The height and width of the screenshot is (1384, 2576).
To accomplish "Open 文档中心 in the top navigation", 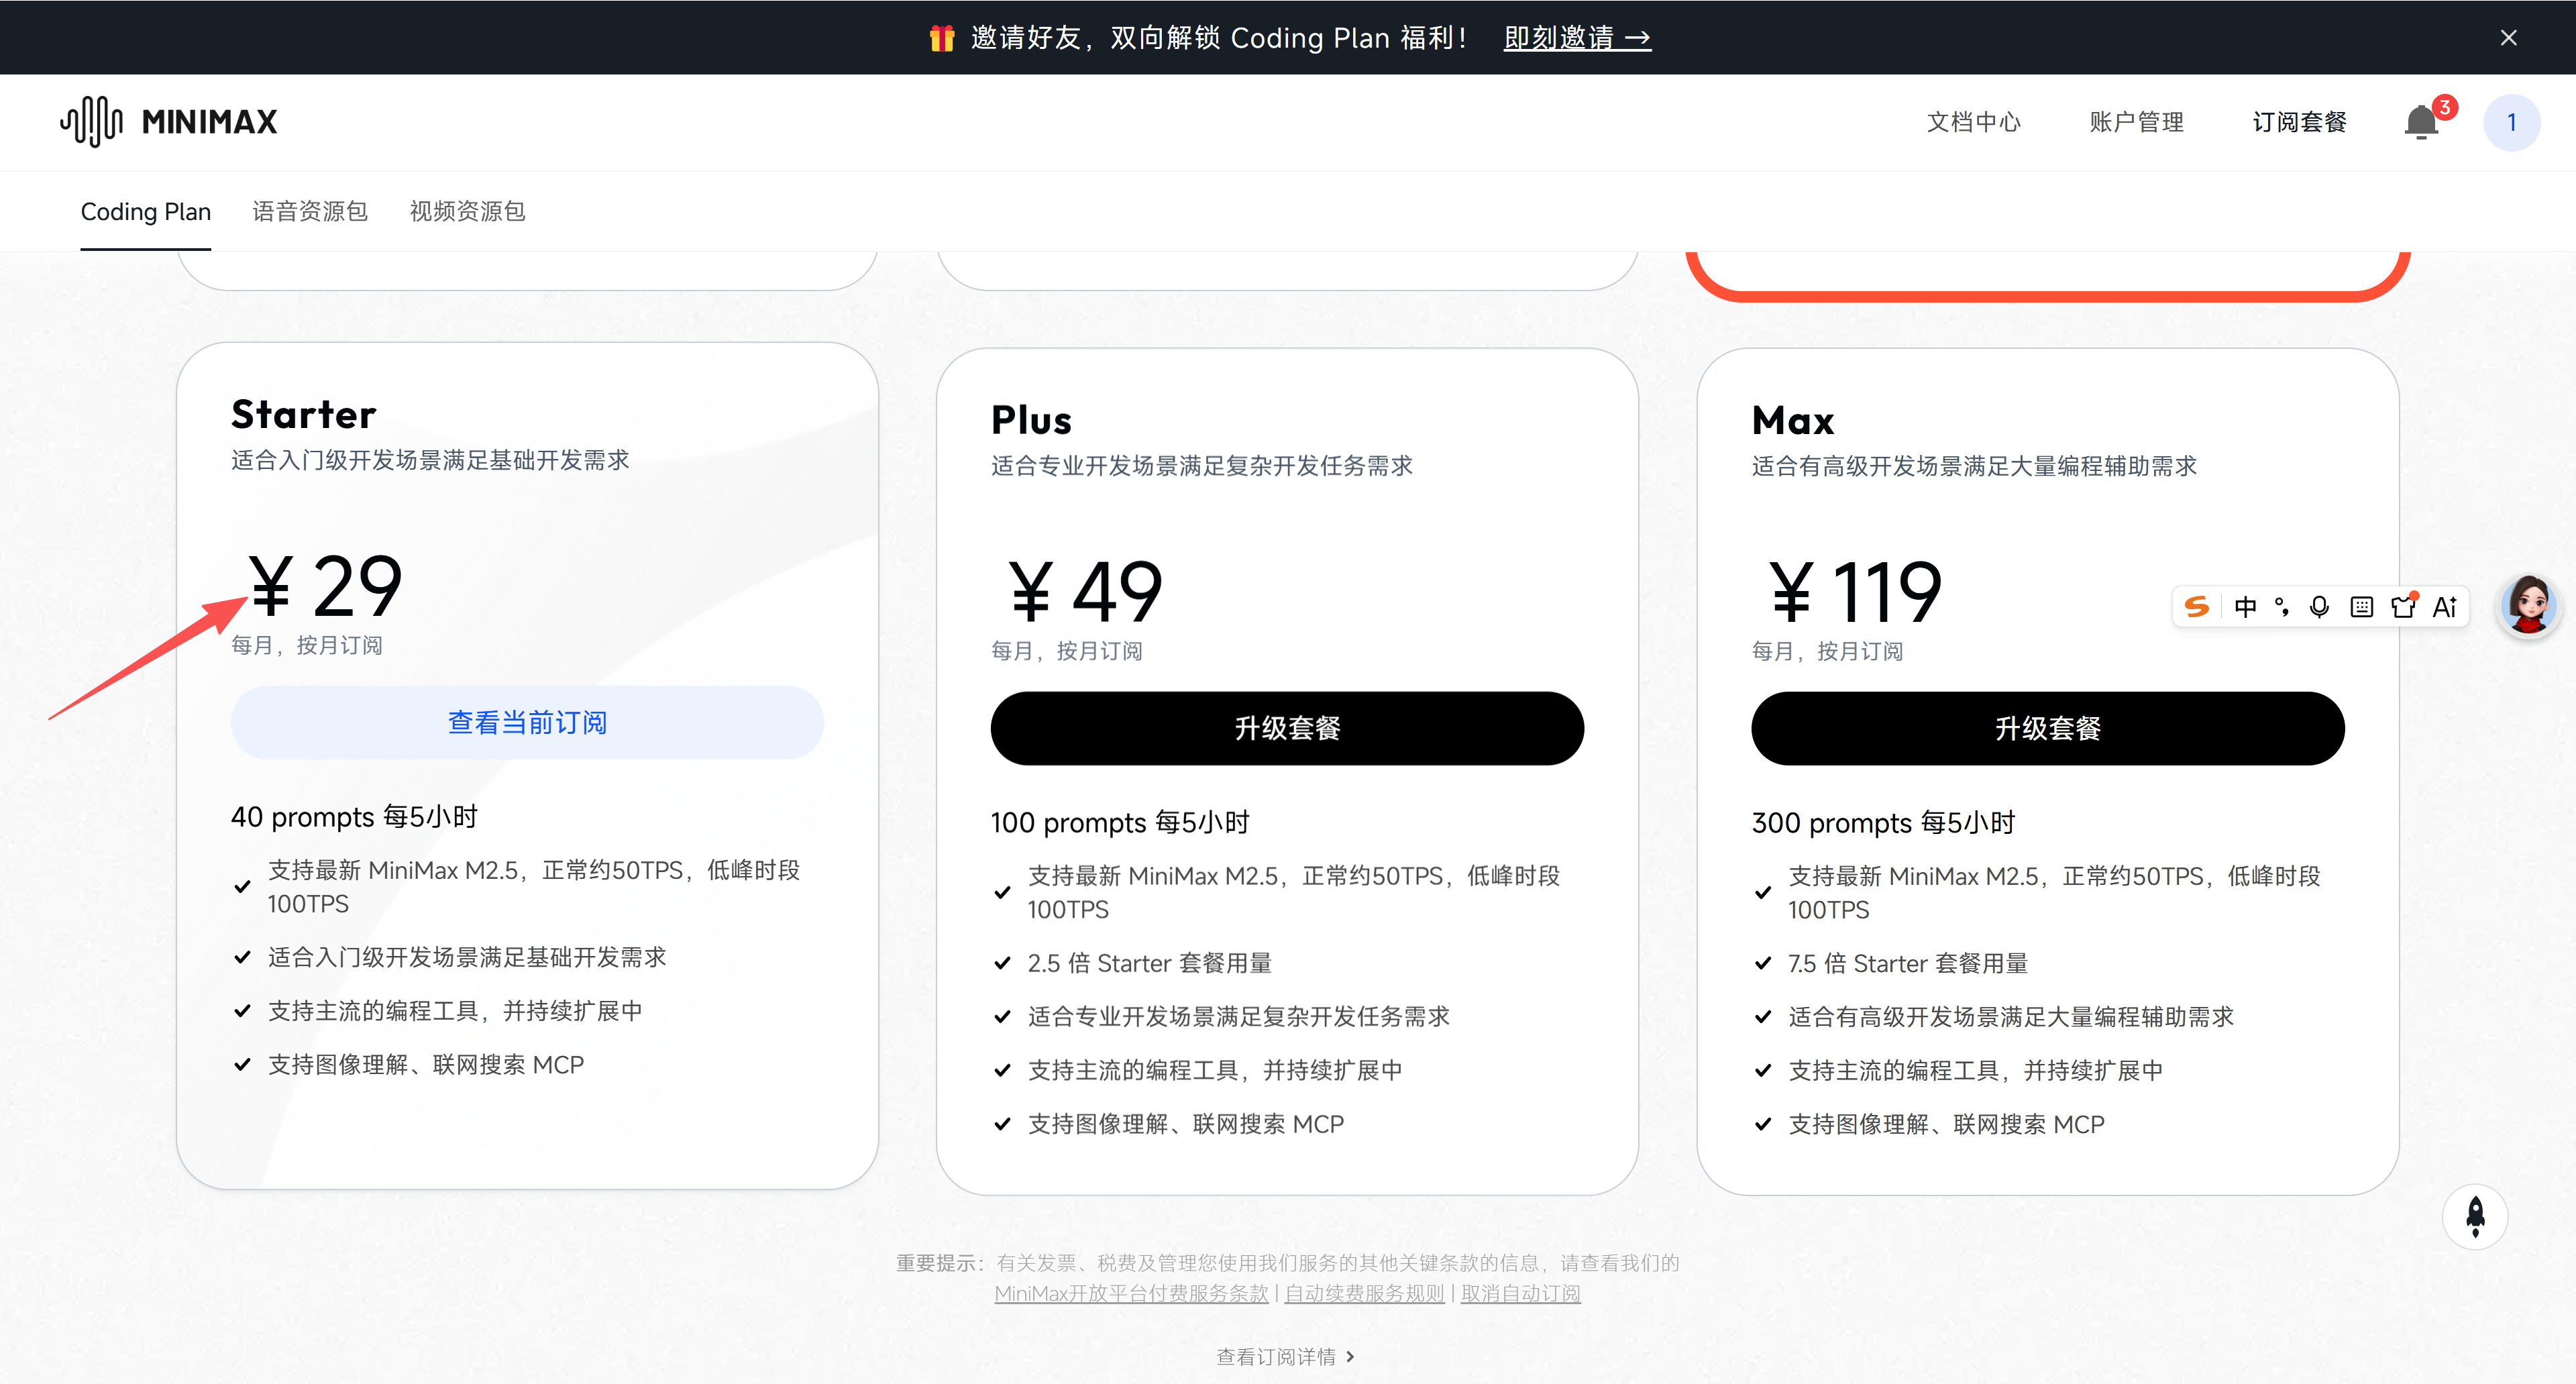I will tap(1973, 122).
